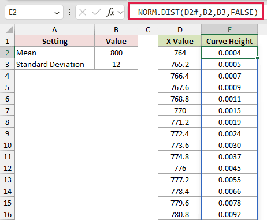The height and width of the screenshot is (220, 267).
Task: Select the cell containing 773.6
Action: tap(180, 145)
